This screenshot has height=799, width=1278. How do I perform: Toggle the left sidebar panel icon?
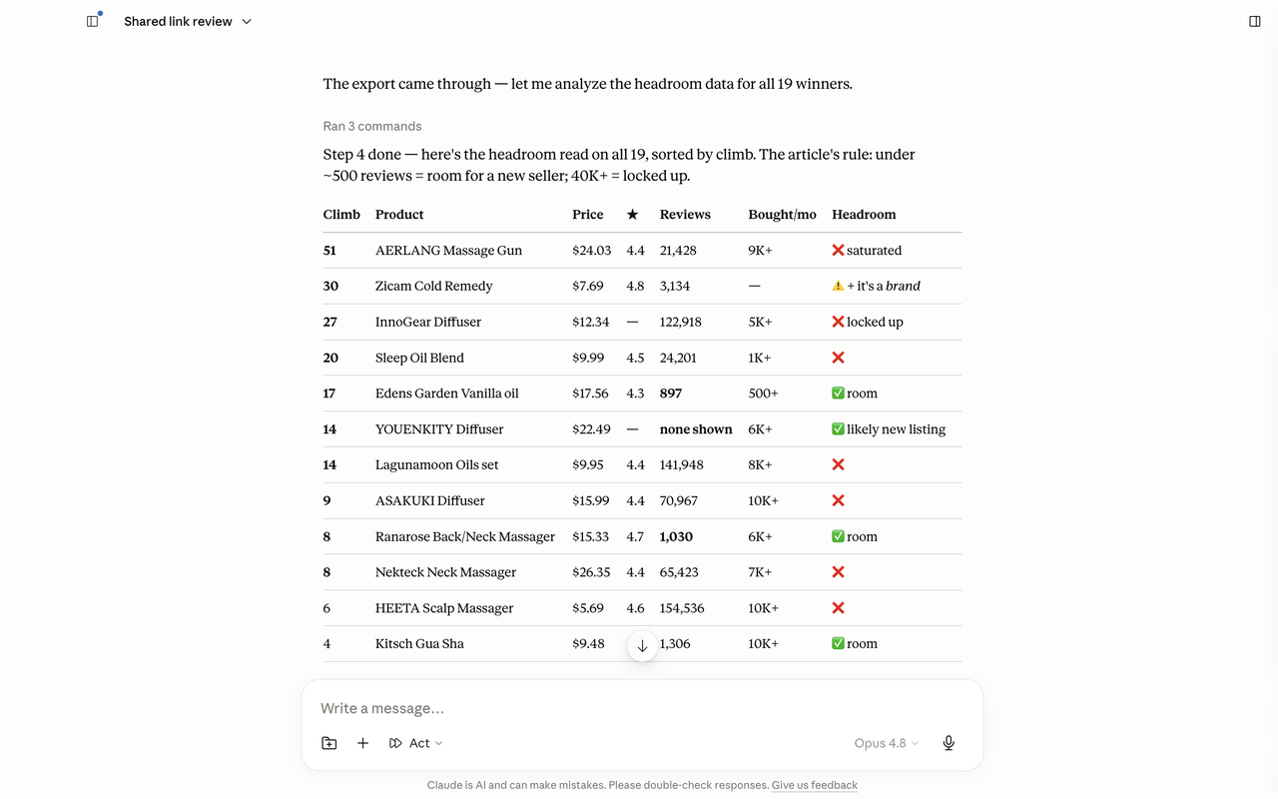pos(93,21)
